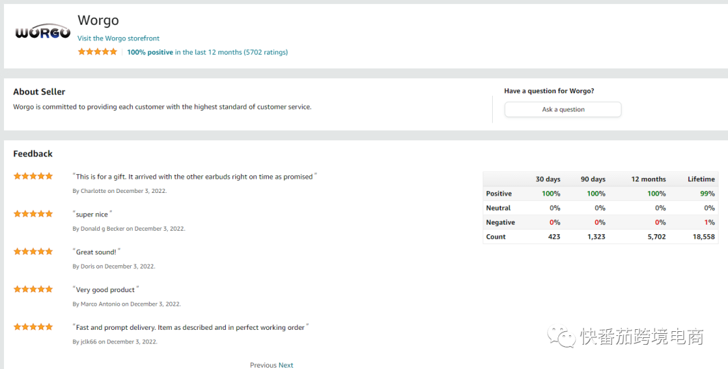Screen dimensions: 728x369
Task: Click 'By Donald g Becker on December 3, 2022'
Action: (129, 229)
